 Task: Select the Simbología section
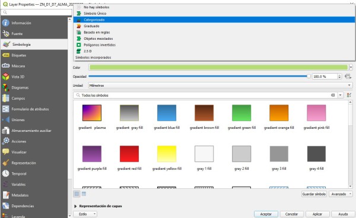coord(34,45)
